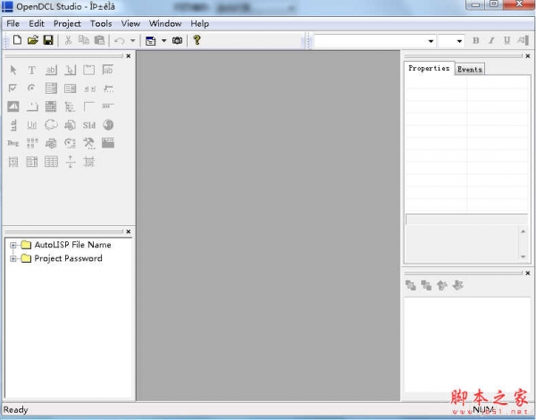Click the move-up arrow icon in Z-order panel
The height and width of the screenshot is (420, 536).
pos(441,285)
